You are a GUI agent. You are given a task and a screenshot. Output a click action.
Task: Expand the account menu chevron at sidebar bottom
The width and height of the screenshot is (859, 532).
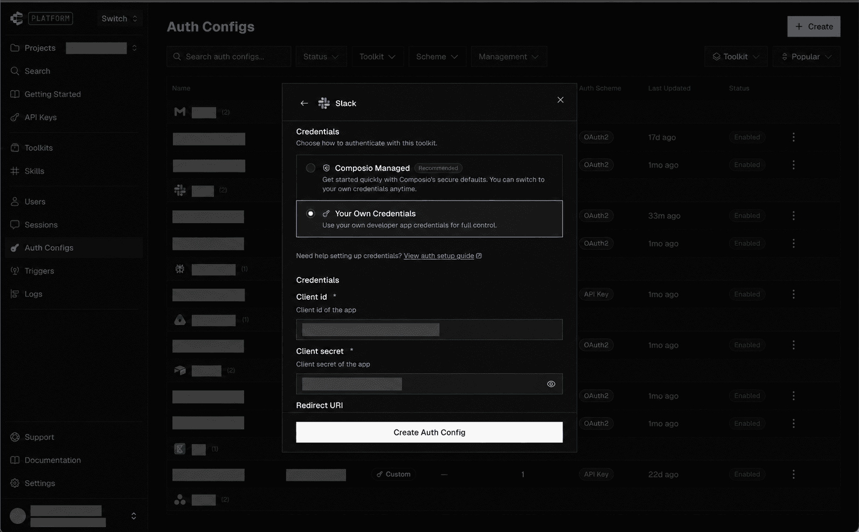click(134, 516)
